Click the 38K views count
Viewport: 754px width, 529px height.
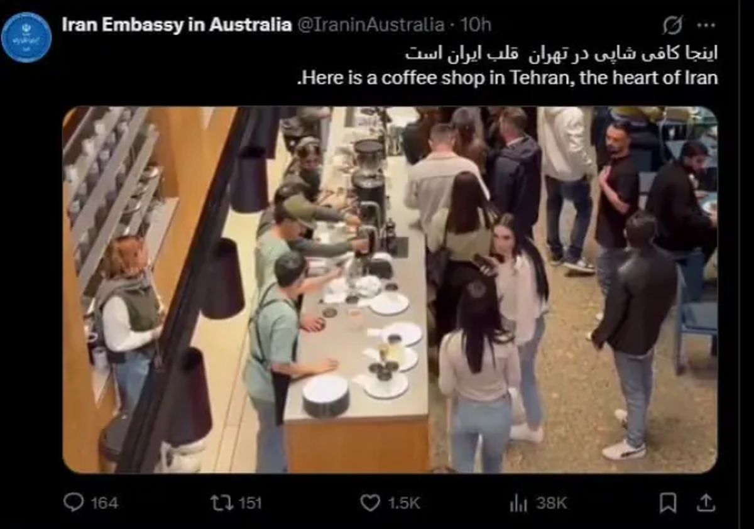coord(552,503)
